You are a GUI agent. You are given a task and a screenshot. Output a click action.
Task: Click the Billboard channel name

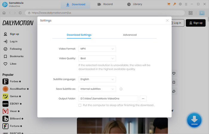(x=15, y=119)
